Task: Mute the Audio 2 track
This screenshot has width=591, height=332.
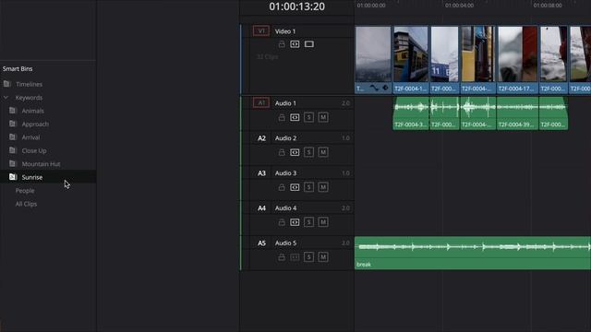Action: tap(323, 152)
